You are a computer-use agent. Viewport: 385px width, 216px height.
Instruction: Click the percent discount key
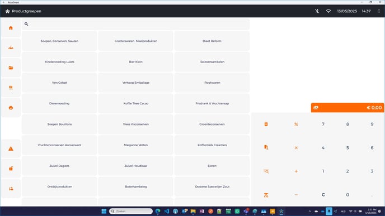click(296, 124)
